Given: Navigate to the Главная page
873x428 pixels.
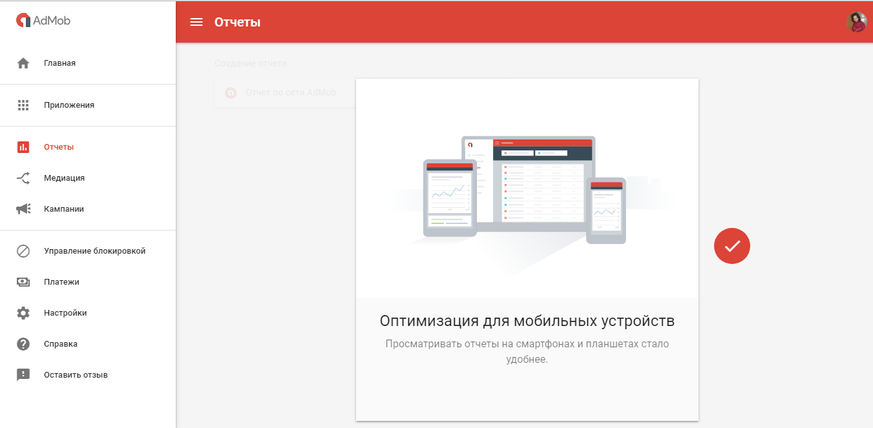Looking at the screenshot, I should 59,63.
